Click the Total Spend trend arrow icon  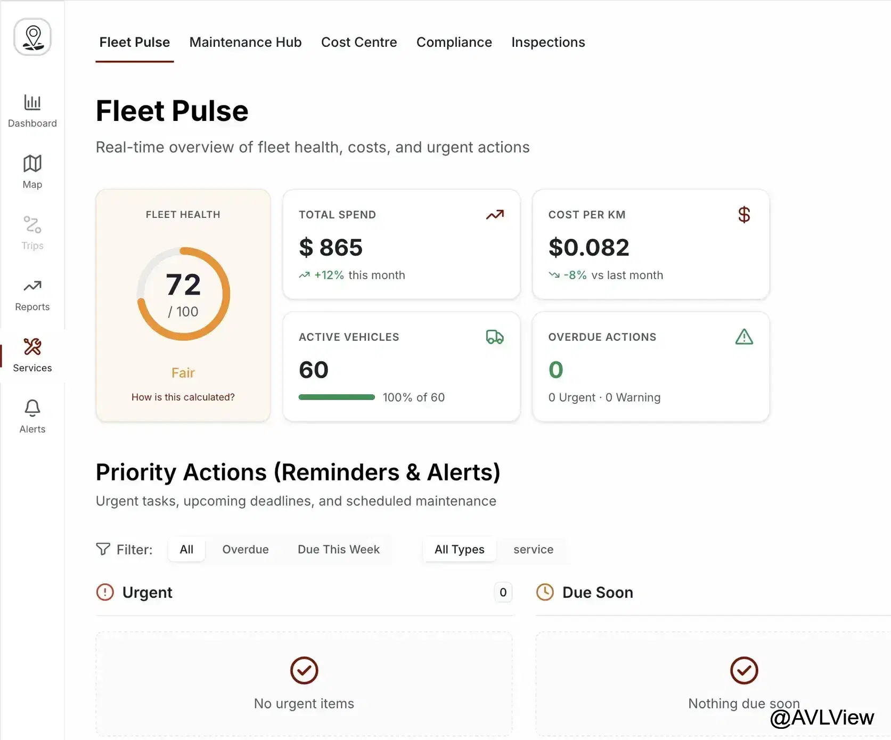[495, 215]
